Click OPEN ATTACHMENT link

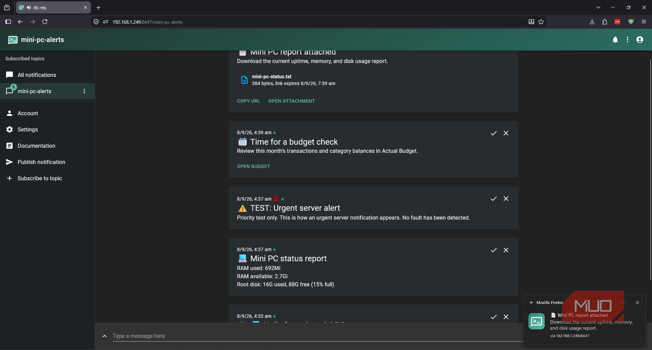(x=292, y=101)
